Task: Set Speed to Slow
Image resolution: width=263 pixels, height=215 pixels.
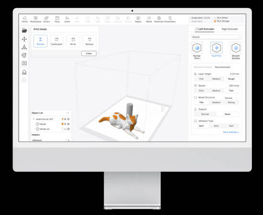Action: click(x=201, y=90)
